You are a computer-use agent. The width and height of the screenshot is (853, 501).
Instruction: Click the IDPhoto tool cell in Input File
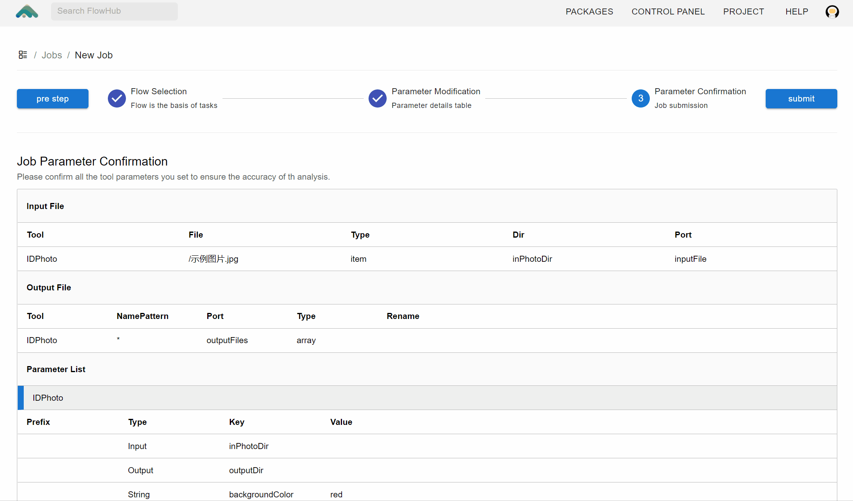42,259
